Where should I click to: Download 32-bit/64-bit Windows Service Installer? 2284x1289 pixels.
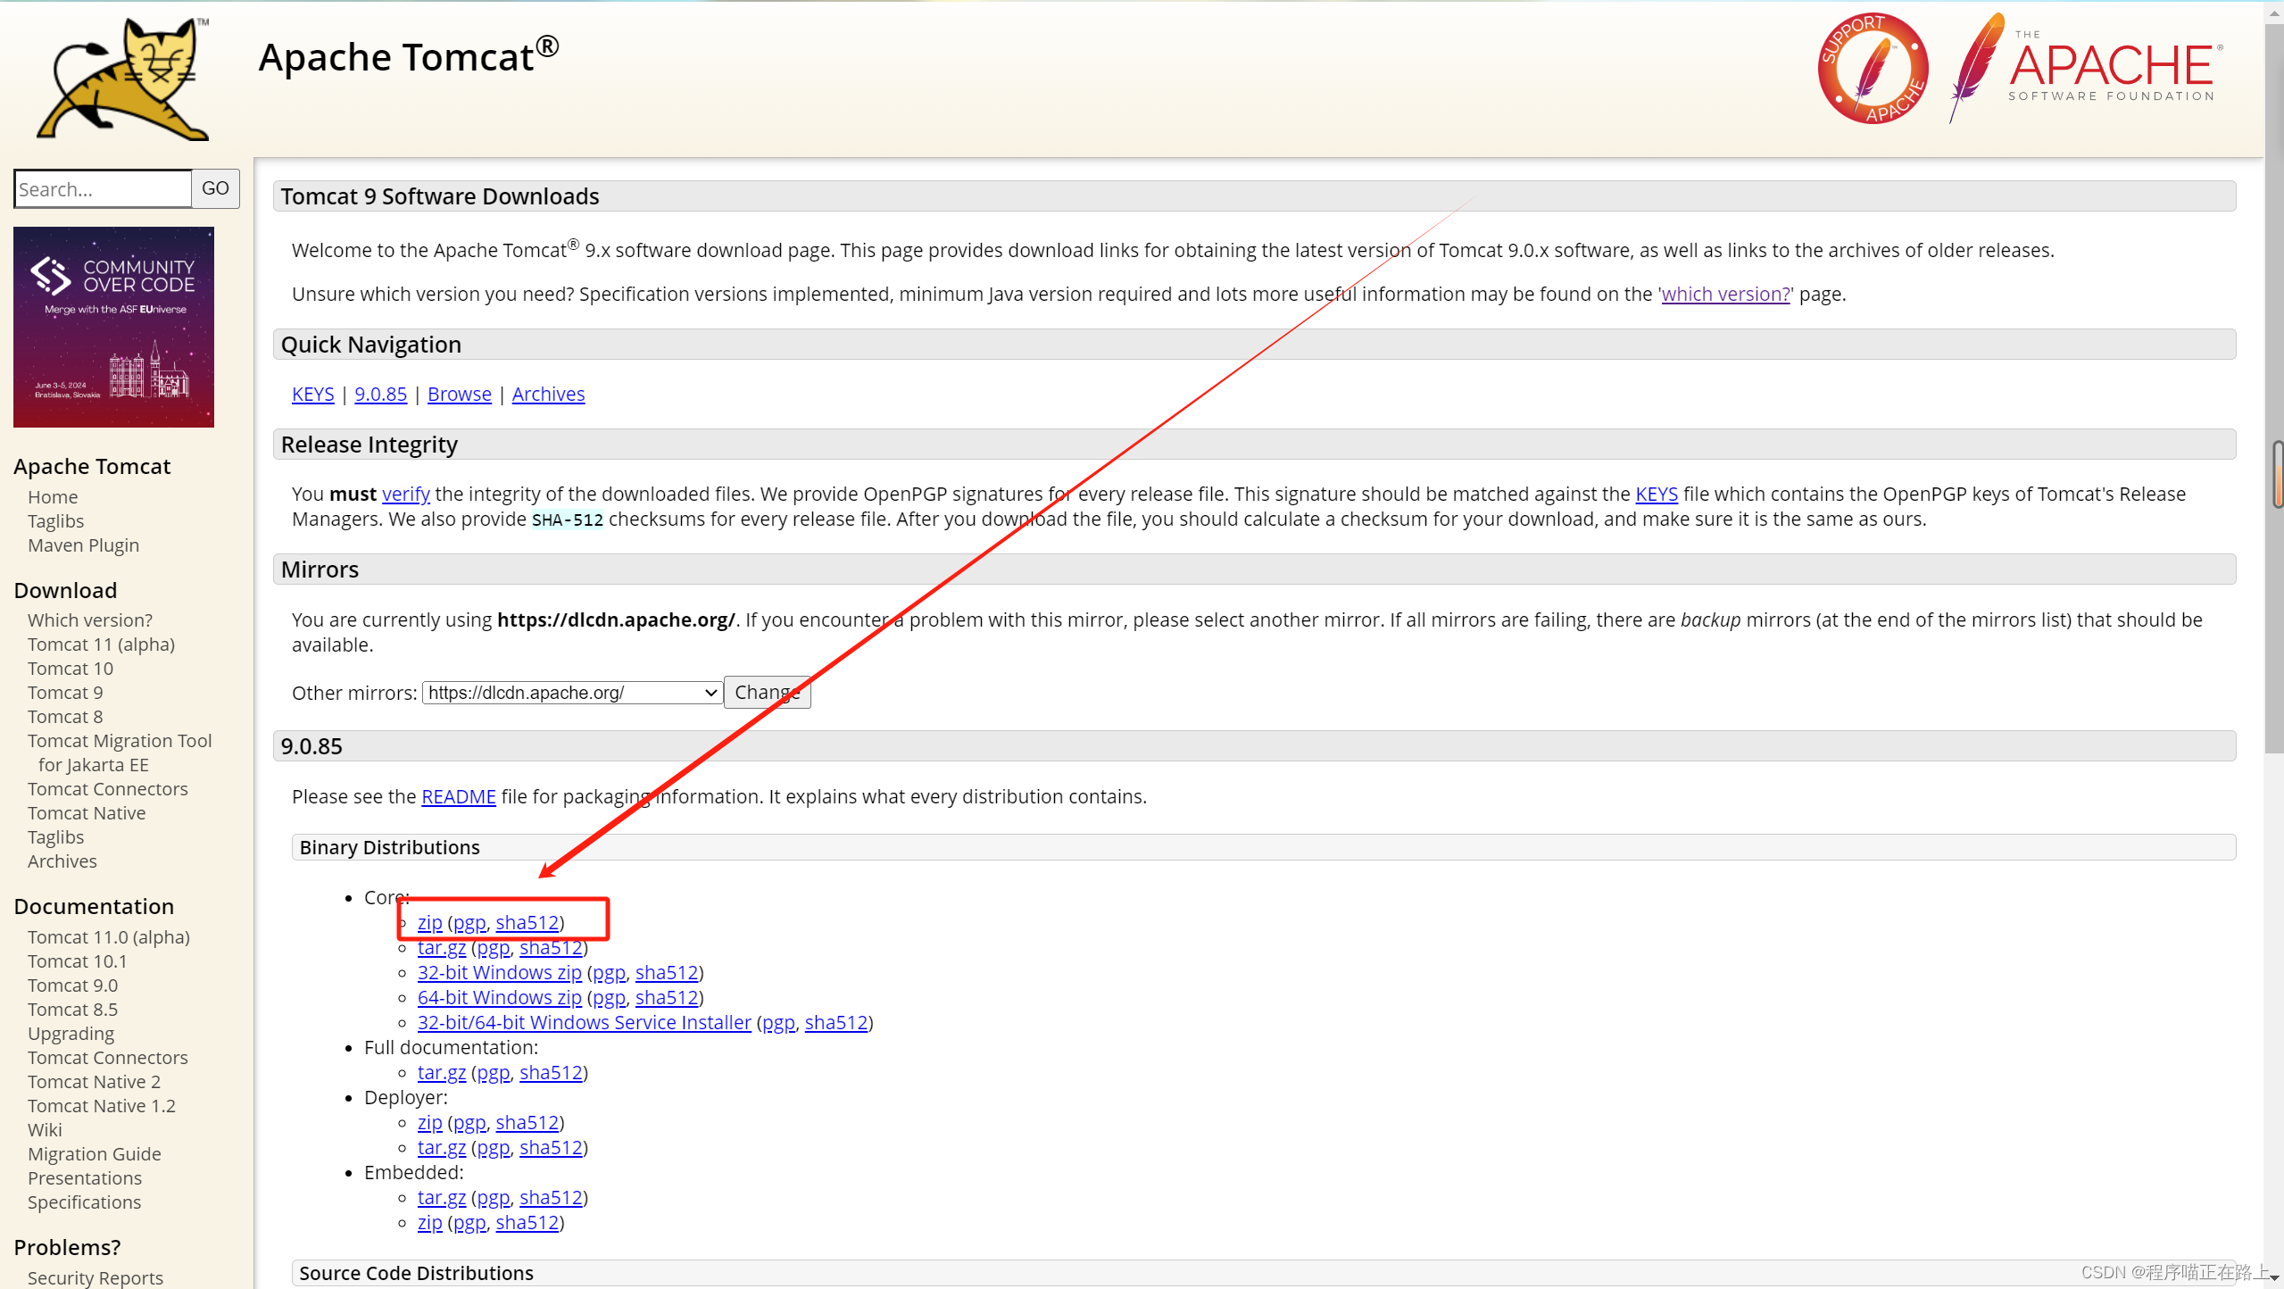[584, 1023]
